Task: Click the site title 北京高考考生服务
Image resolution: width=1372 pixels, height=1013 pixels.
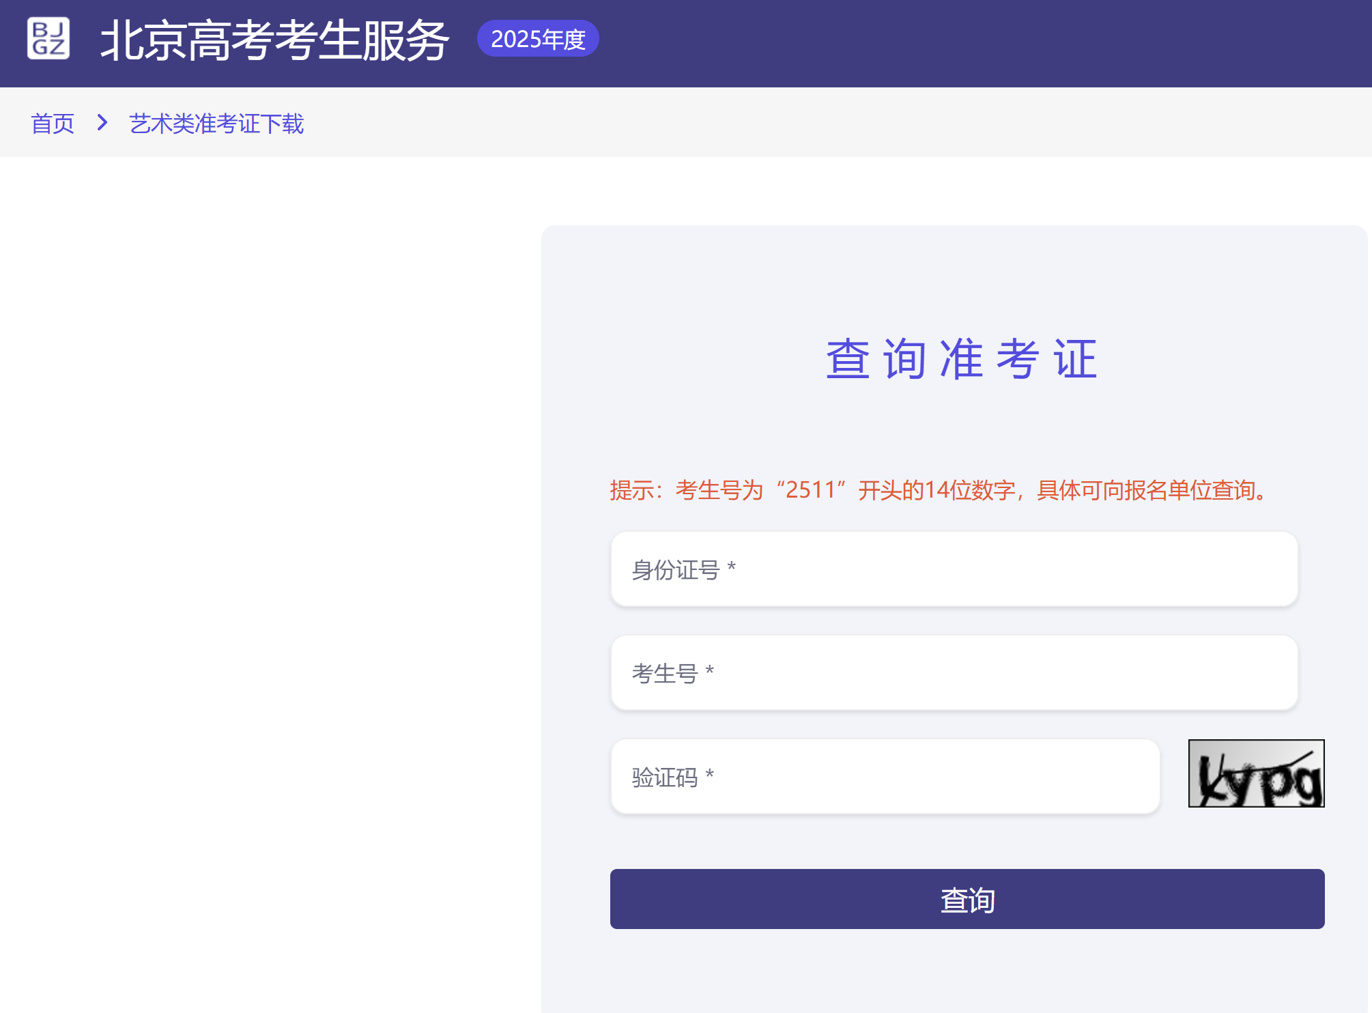Action: 274,40
